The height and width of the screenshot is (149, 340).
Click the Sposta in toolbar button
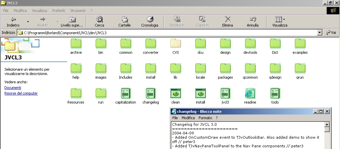click(x=177, y=22)
